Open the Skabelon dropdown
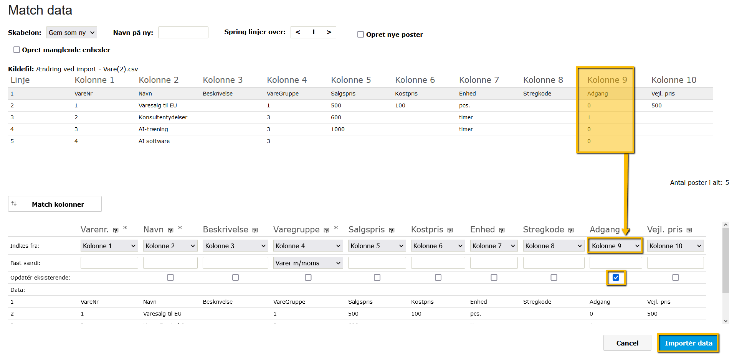 71,33
